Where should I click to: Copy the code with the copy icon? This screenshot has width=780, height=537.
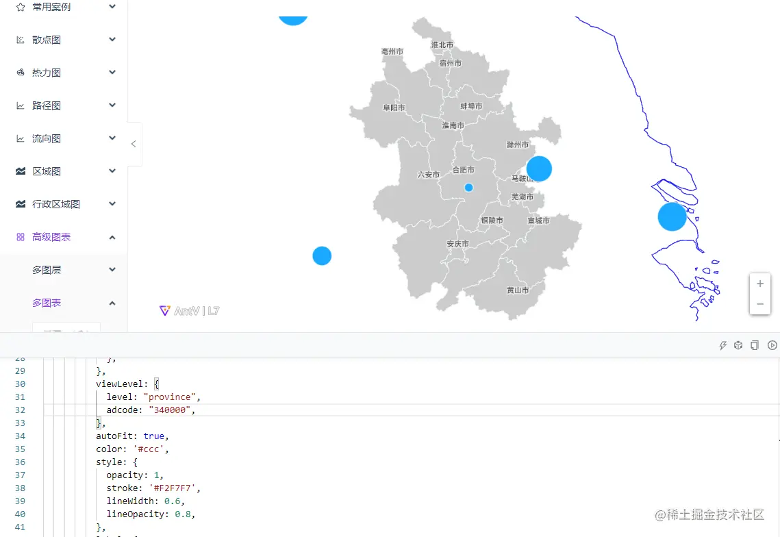pyautogui.click(x=755, y=345)
